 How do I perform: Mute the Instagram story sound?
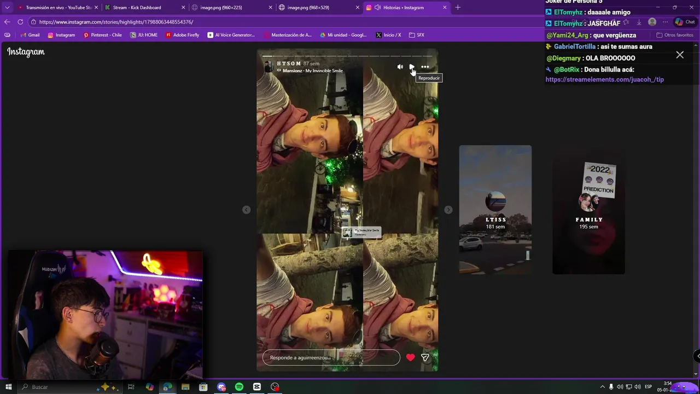pos(400,67)
